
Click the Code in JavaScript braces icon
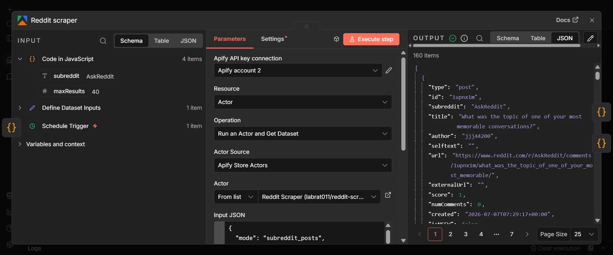[32, 59]
